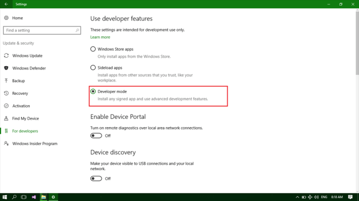
Task: Select the Sideload apps radio button
Action: pos(93,68)
